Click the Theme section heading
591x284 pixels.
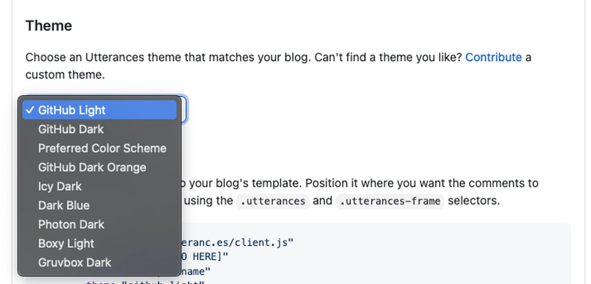49,26
